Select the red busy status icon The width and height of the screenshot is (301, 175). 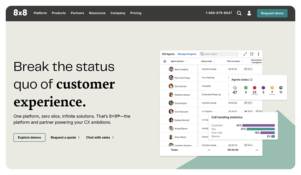tap(254, 88)
